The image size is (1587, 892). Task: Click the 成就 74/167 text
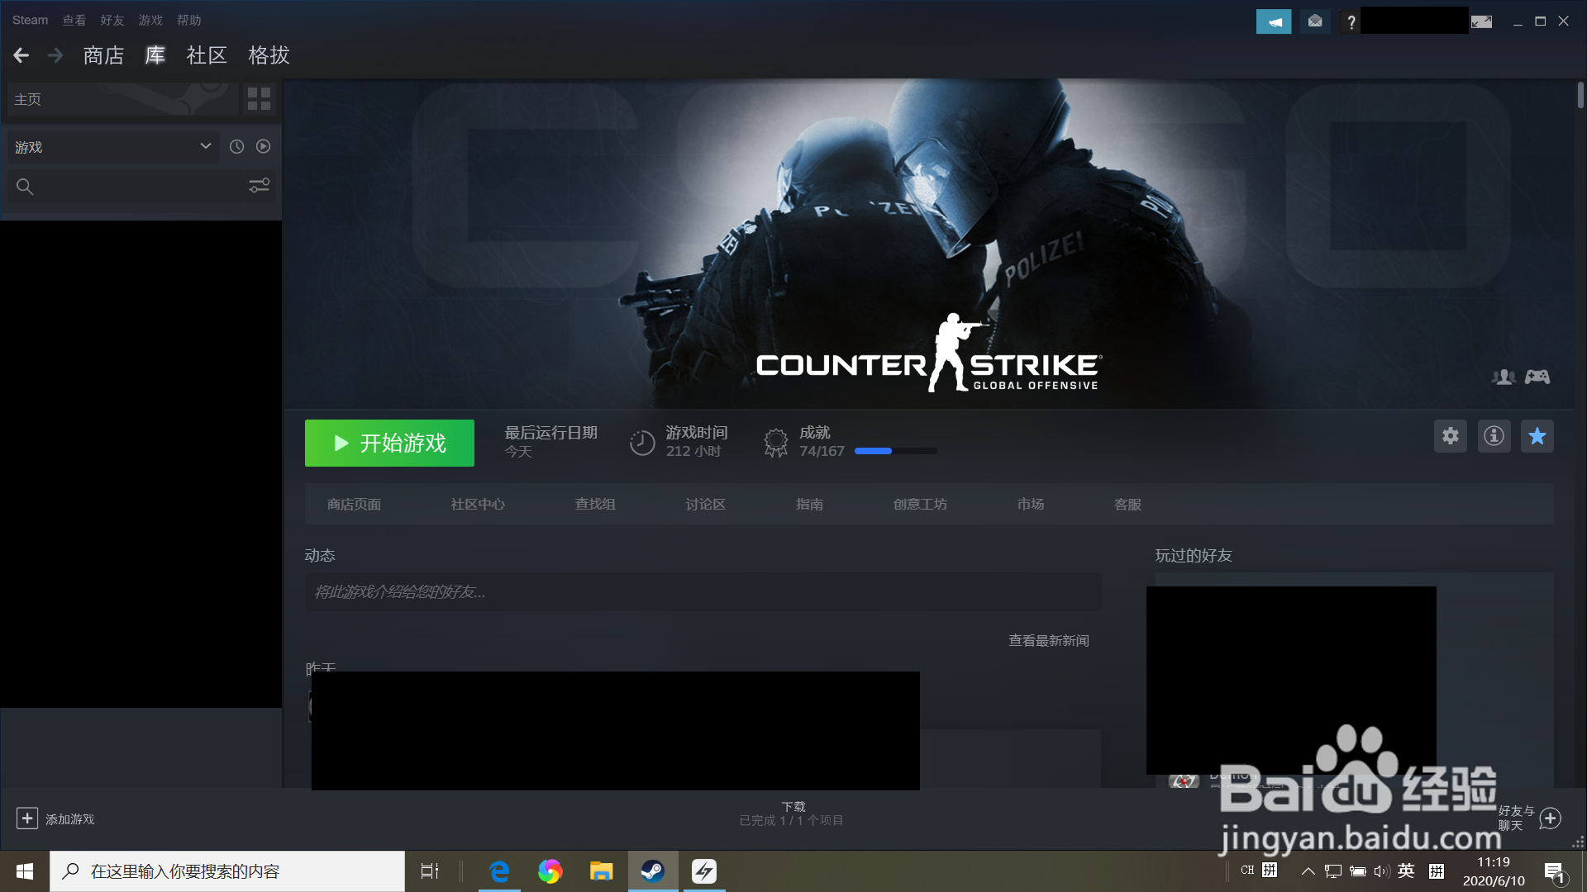pyautogui.click(x=822, y=442)
